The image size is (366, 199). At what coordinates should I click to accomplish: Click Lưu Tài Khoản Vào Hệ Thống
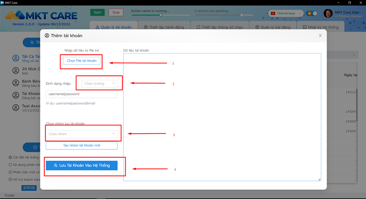81,165
